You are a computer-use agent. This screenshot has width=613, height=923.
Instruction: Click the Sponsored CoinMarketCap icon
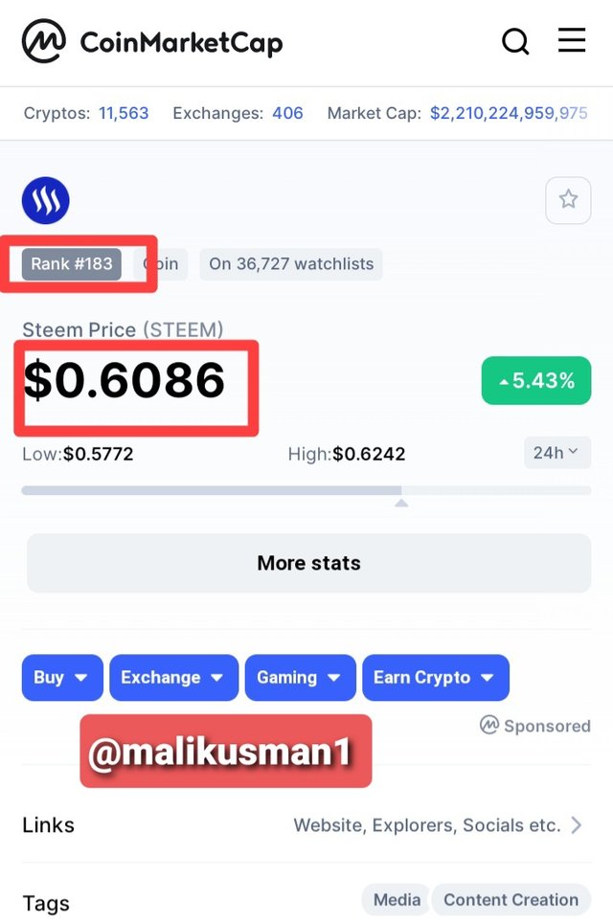488,725
